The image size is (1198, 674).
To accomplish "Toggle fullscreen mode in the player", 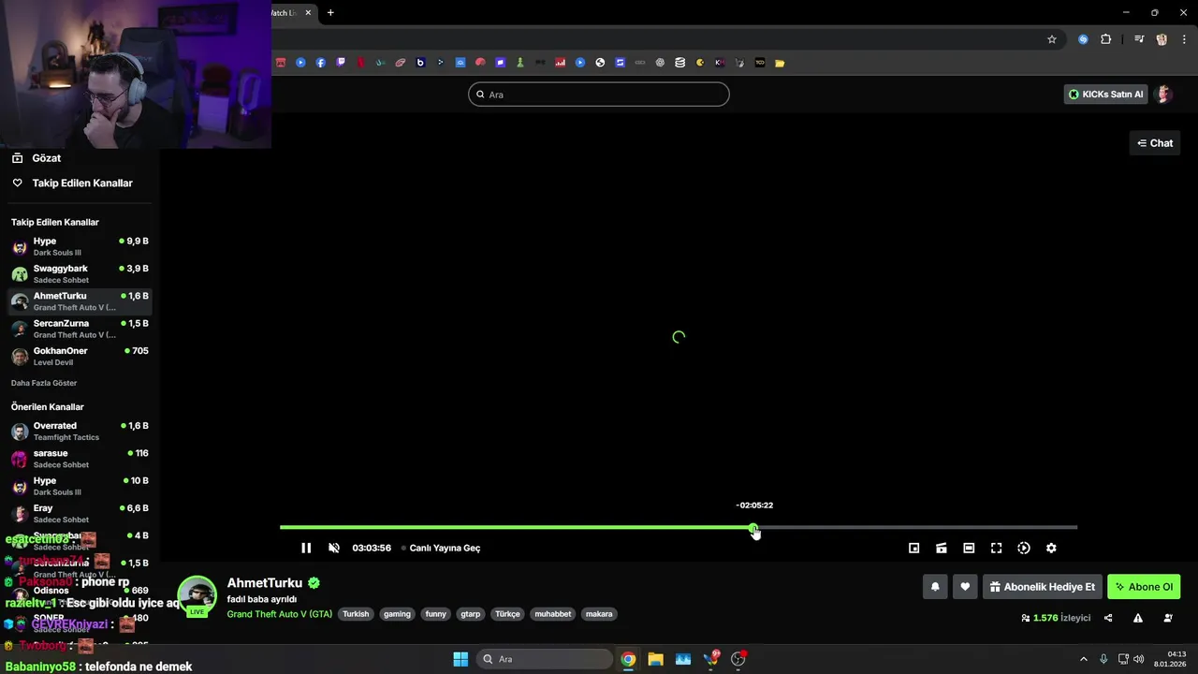I will [997, 548].
